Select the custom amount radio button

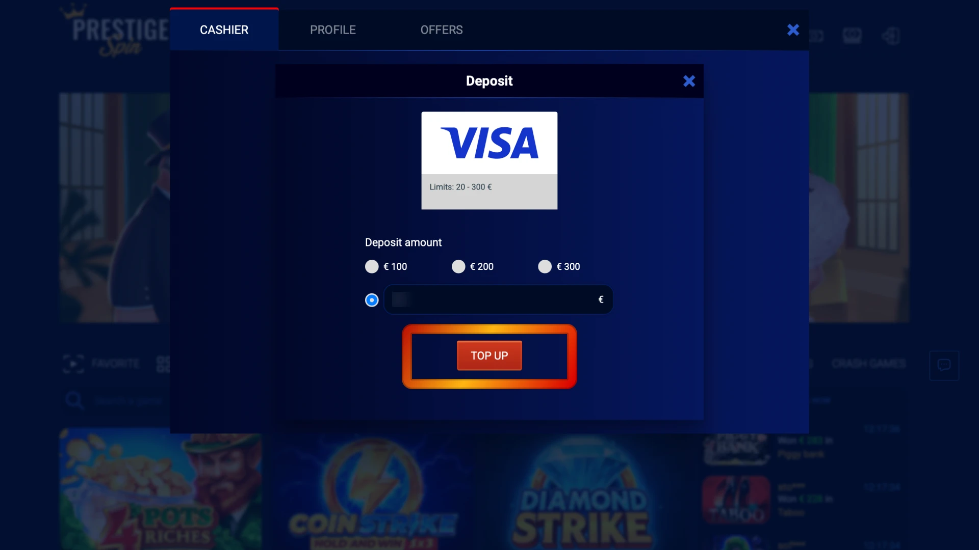pos(372,300)
